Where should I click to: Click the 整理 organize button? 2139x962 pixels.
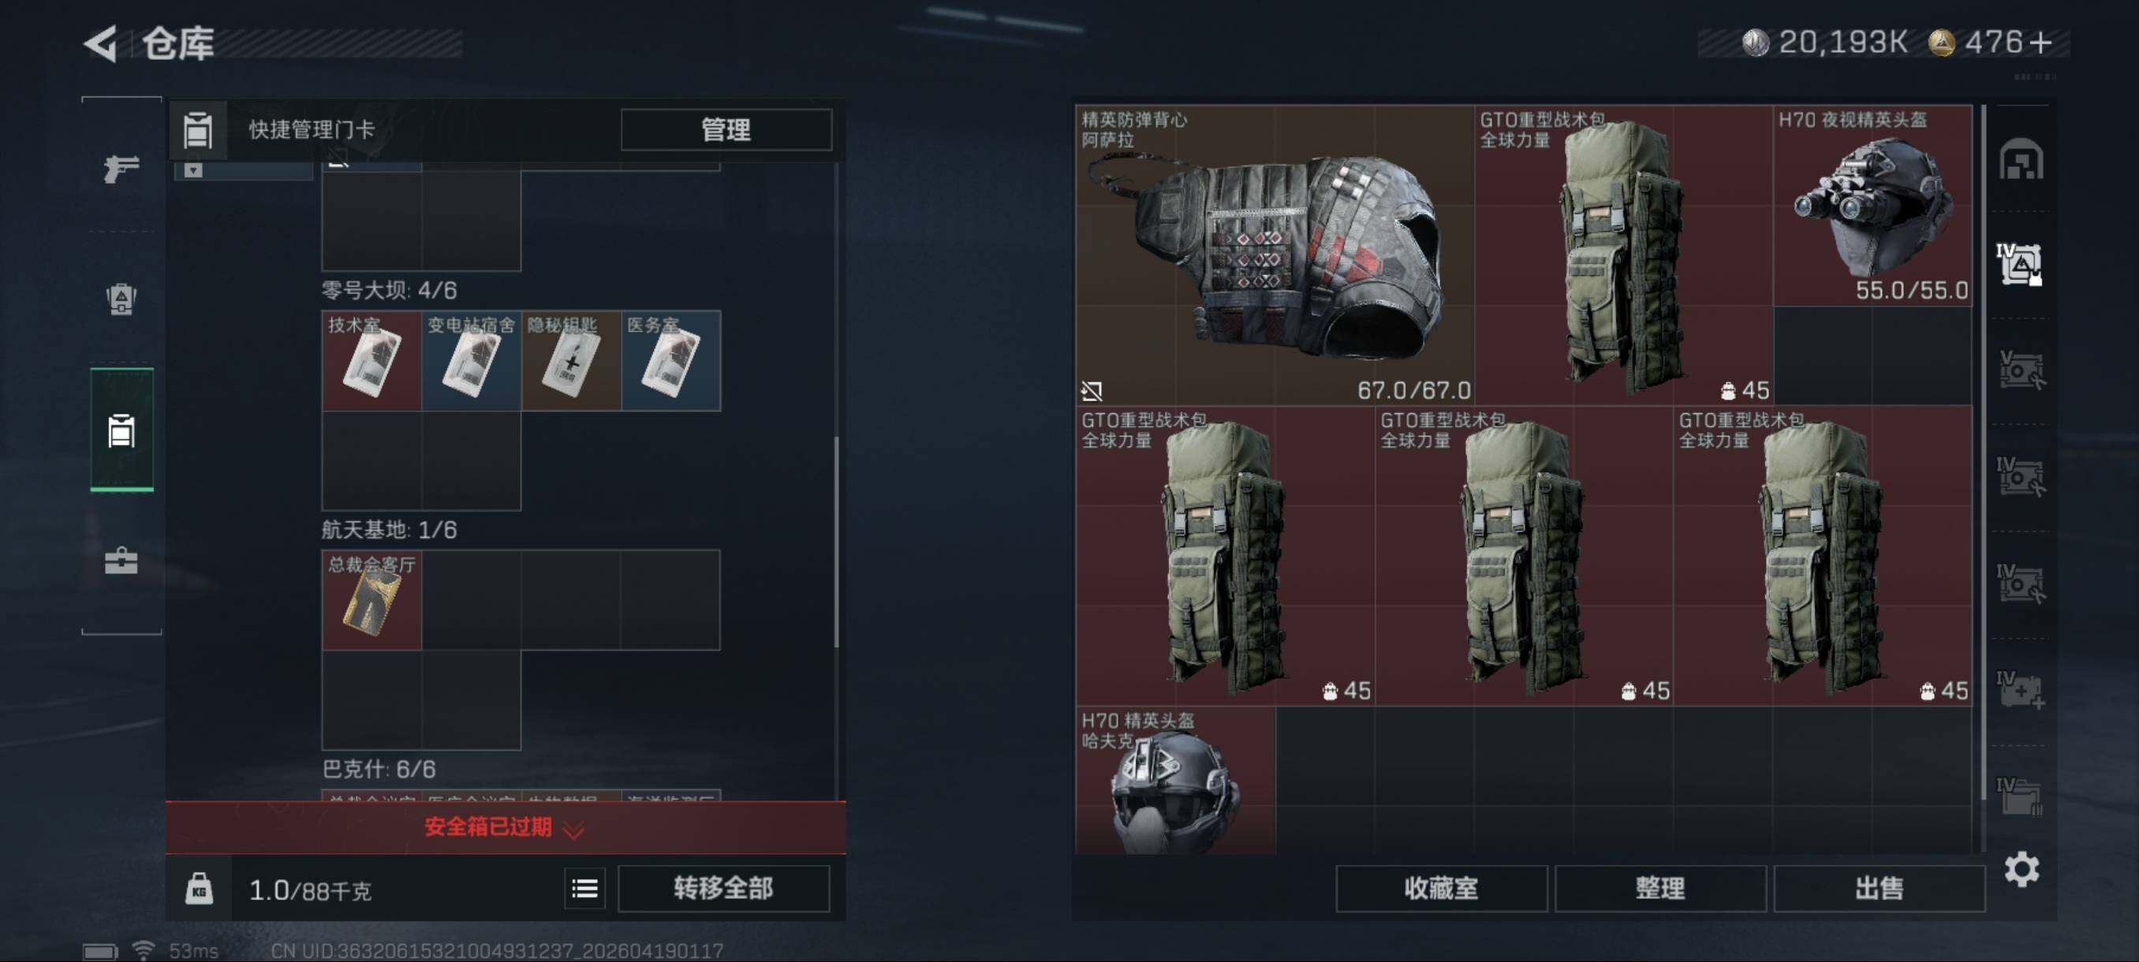(x=1659, y=888)
